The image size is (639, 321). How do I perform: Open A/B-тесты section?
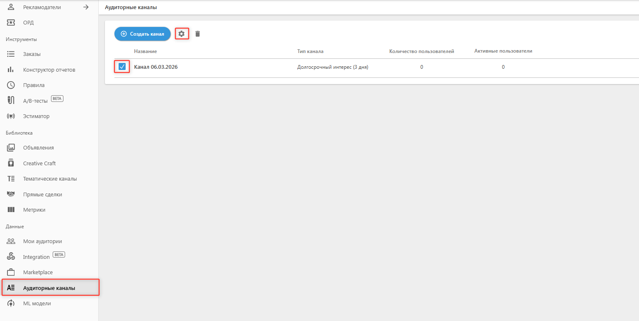pos(35,101)
